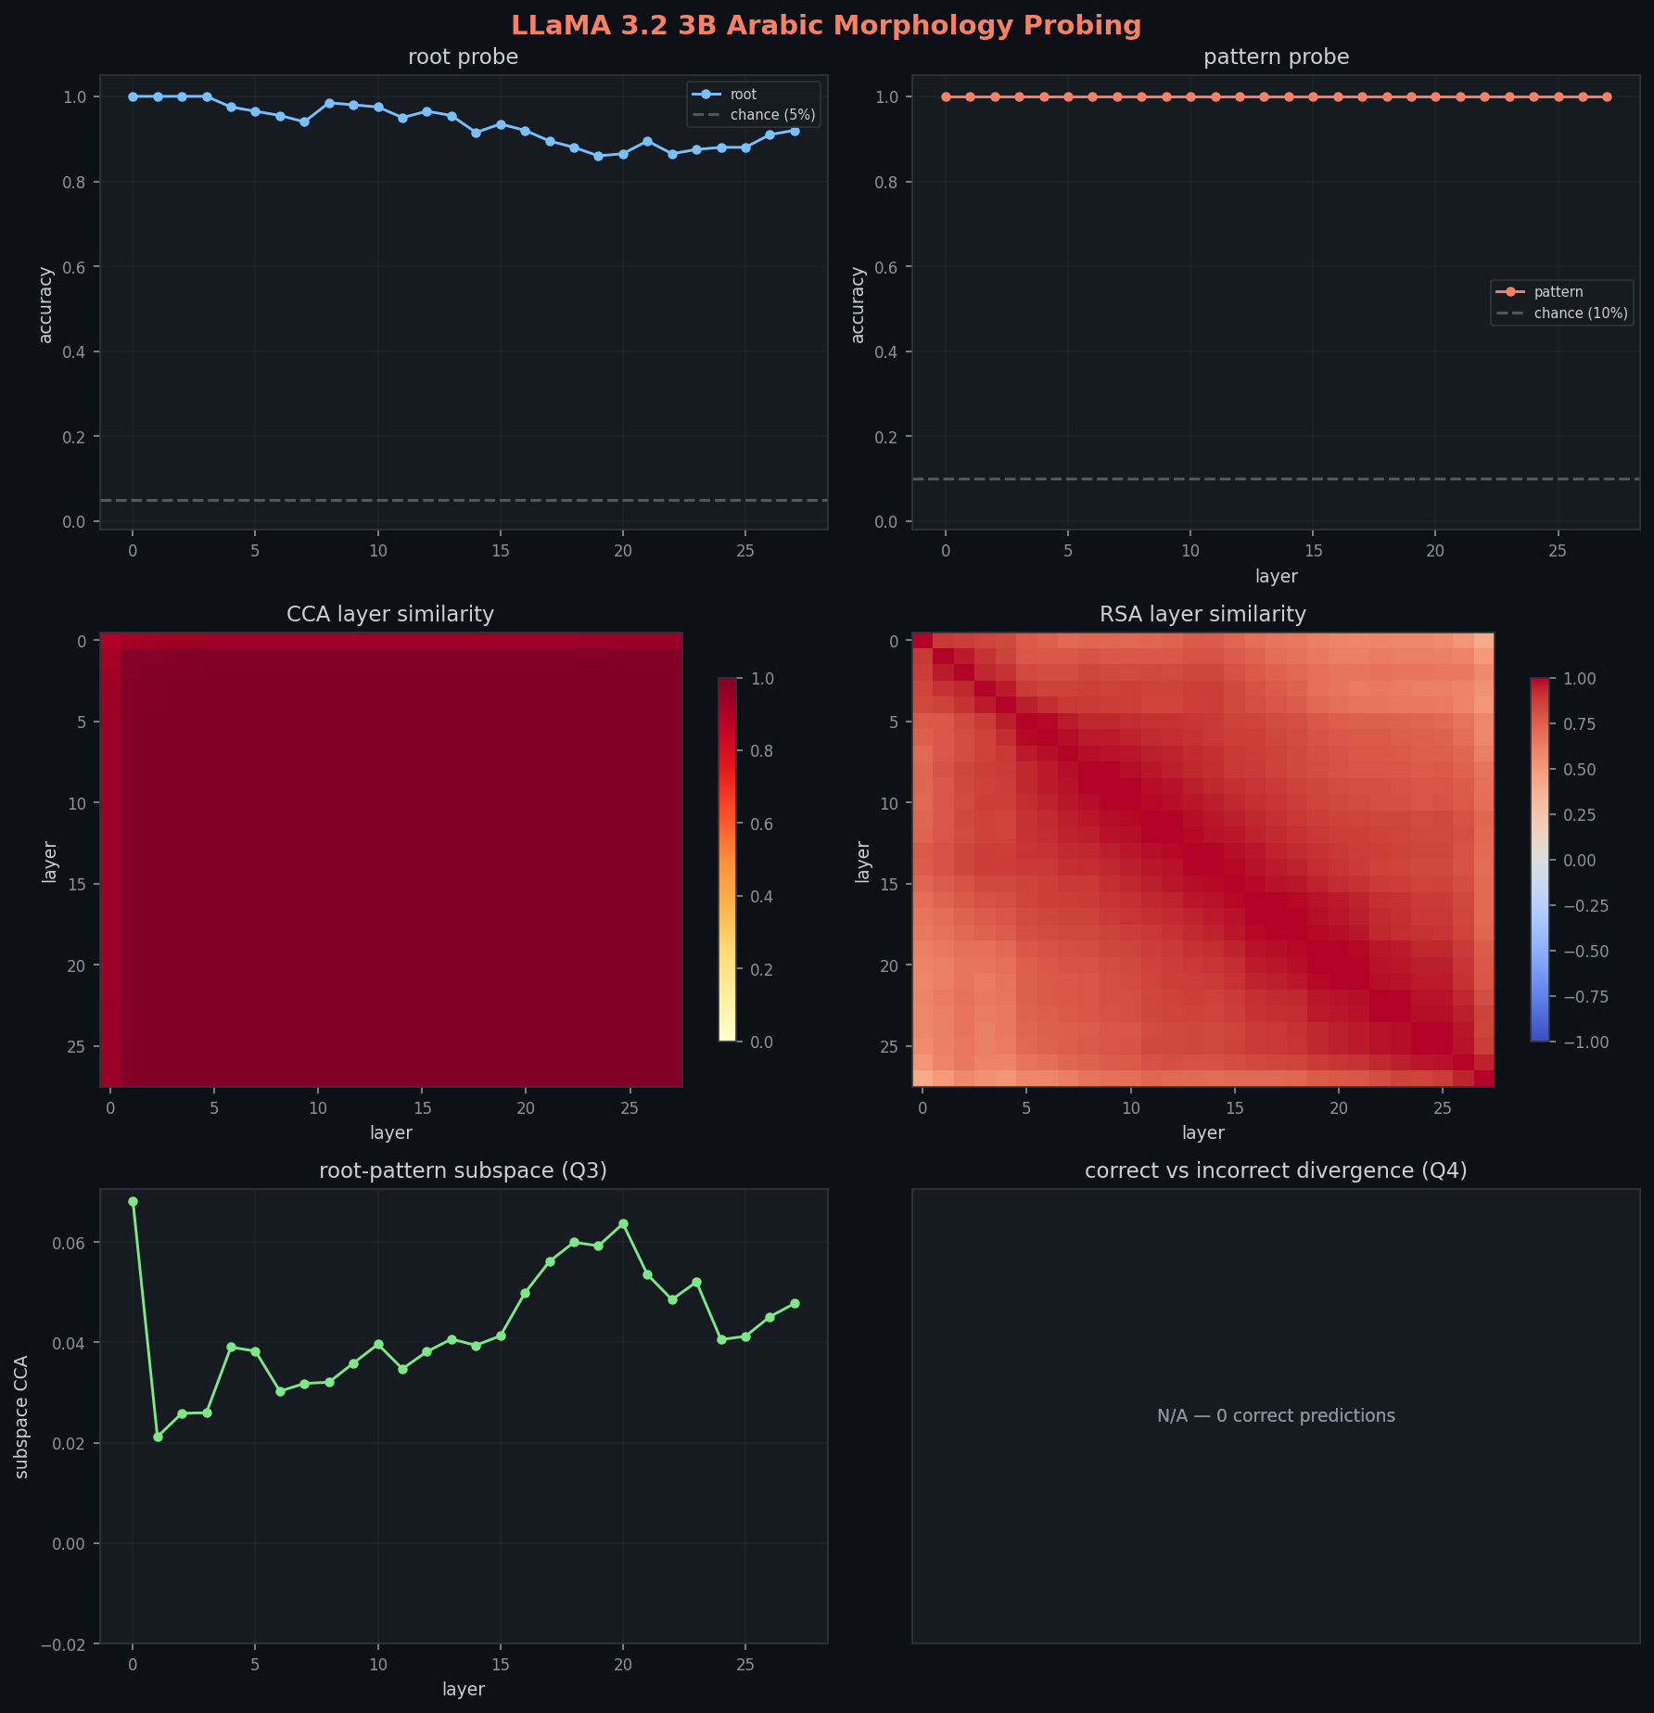Select the "subspace CCA" y-axis label

21,1416
